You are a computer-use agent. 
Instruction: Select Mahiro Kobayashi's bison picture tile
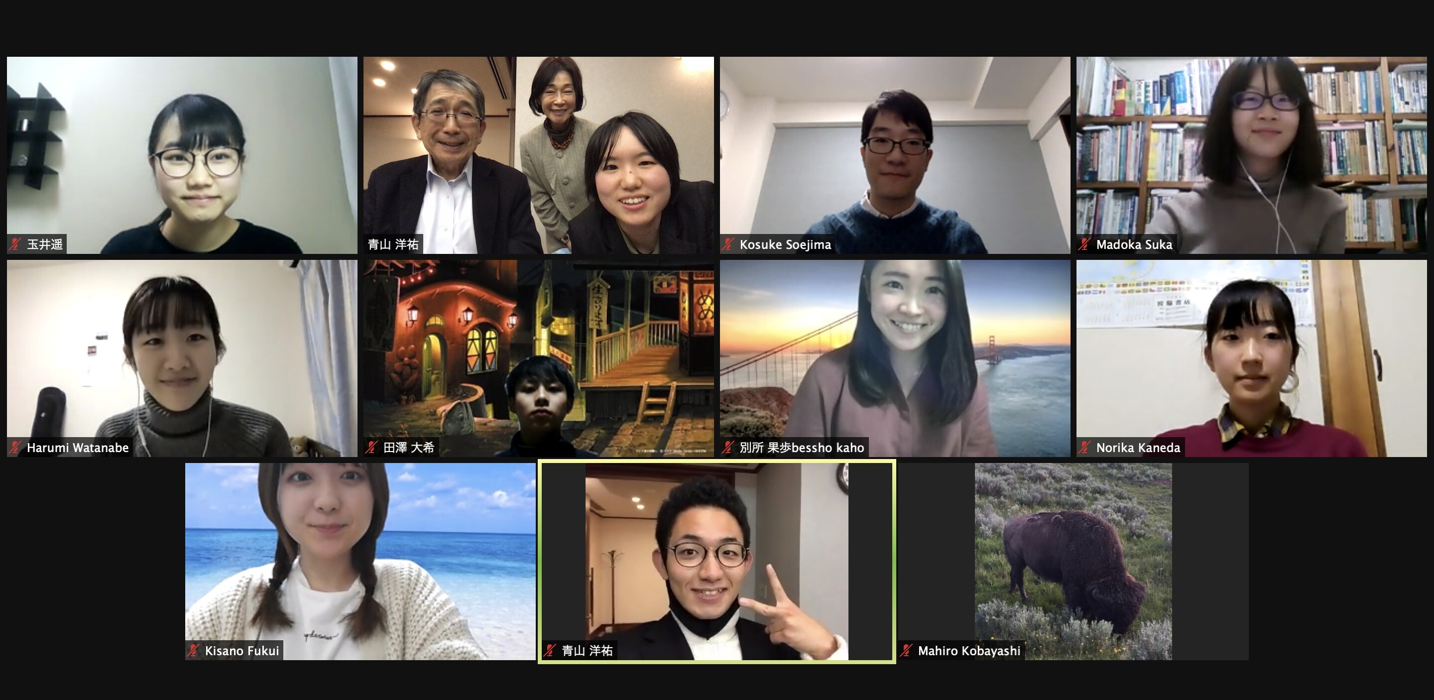(x=1073, y=562)
